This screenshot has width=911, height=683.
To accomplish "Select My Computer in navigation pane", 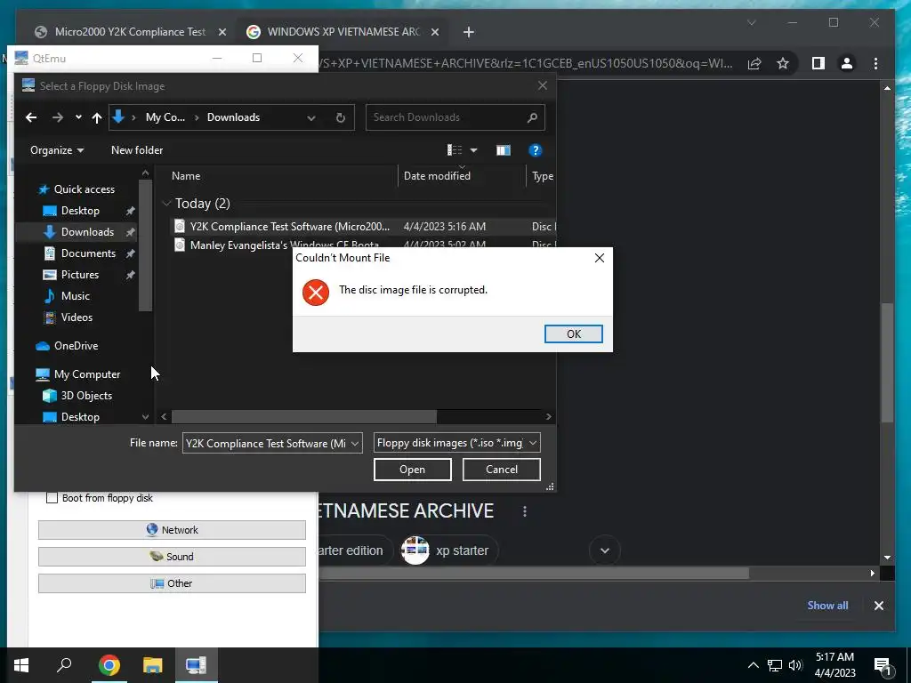I will click(87, 374).
